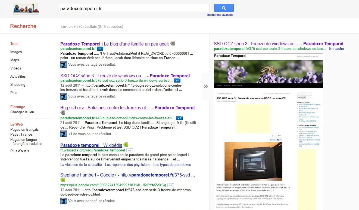Click green badge under Stephane humbert result title
This screenshot has width=359, height=210.
[x=63, y=180]
